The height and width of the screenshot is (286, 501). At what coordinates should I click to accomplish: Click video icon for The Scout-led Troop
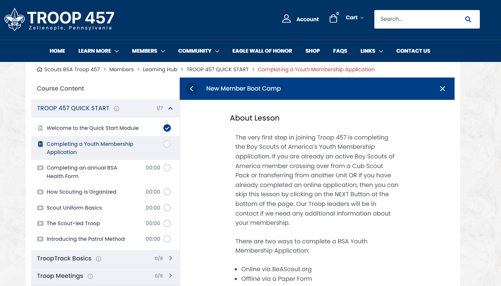(x=40, y=223)
